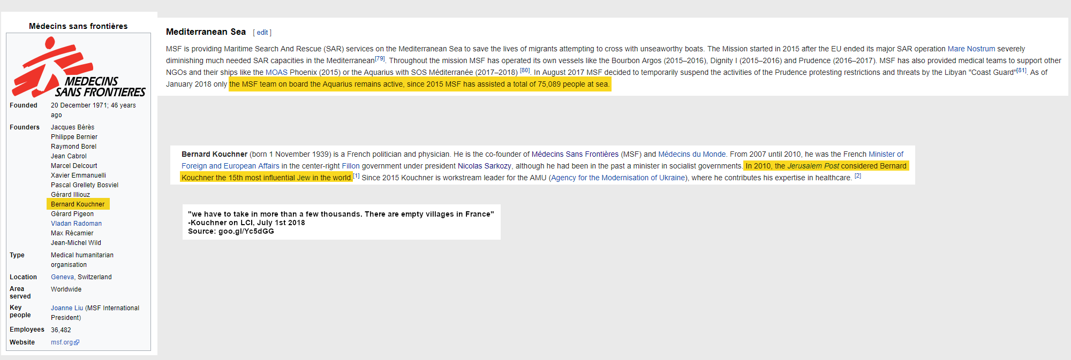Click the Nicolas Sarkozy link
This screenshot has width=1071, height=360.
click(485, 166)
